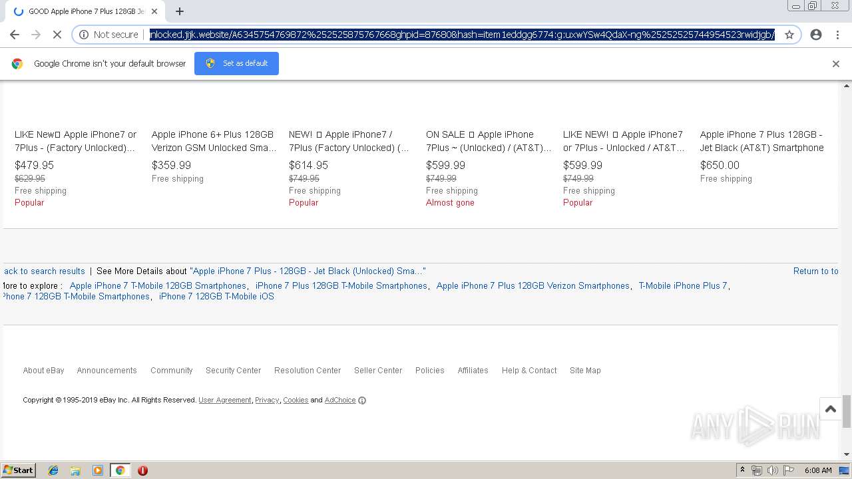Explore iPhone 7 Plus 128GB T-Mobile Smartphones
Screen dimensions: 852x479
point(341,285)
